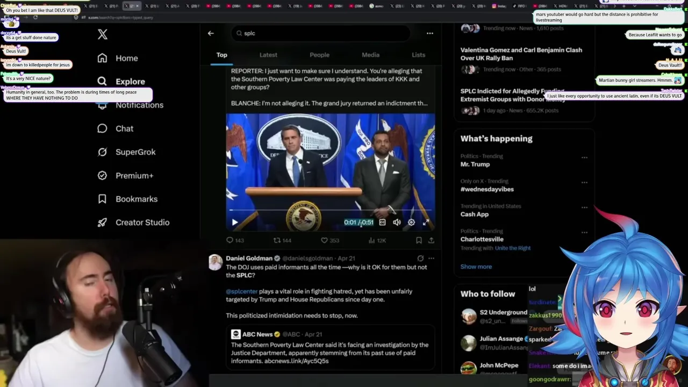Mute the video audio
This screenshot has width=688, height=387.
point(397,222)
